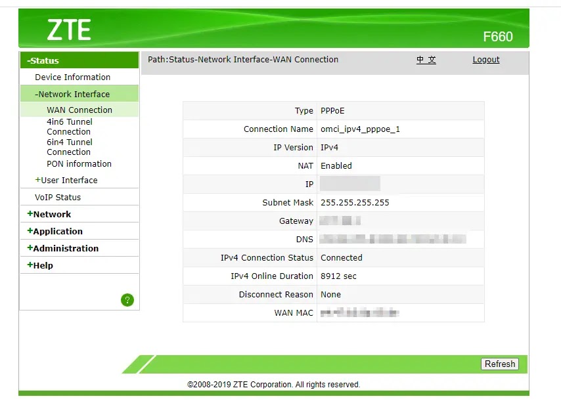Viewport: 561px width, 407px height.
Task: Click the IPv4 IP Version value
Action: pos(329,147)
